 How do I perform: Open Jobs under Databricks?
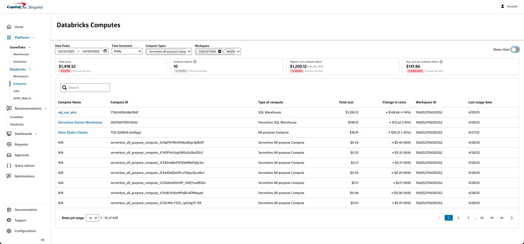tap(16, 91)
